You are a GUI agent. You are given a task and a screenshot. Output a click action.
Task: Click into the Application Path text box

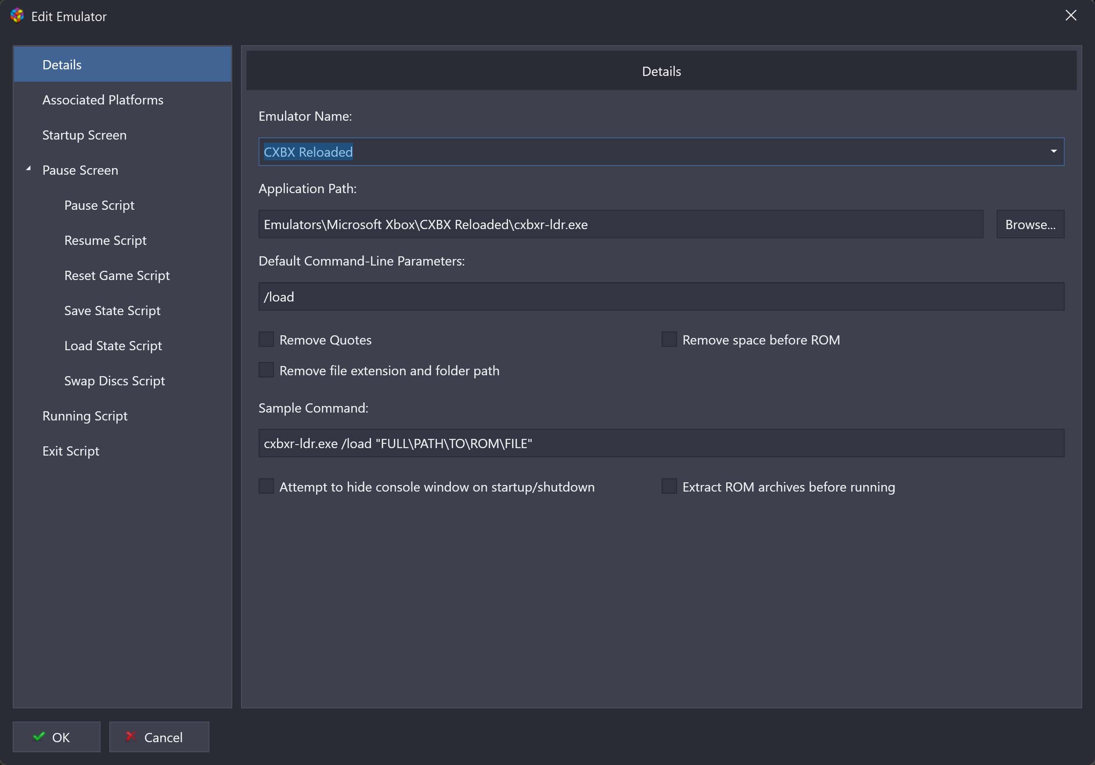[x=620, y=224]
